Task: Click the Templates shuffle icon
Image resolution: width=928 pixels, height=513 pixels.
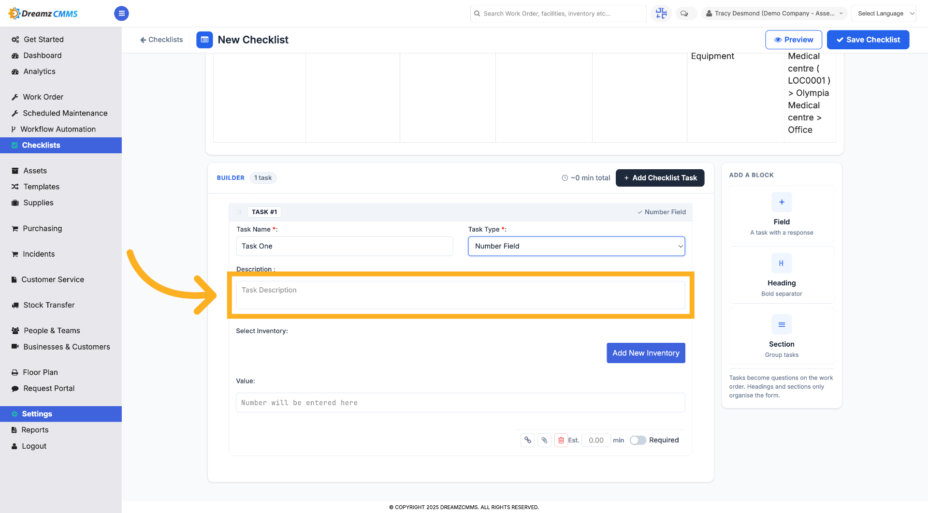Action: 15,187
